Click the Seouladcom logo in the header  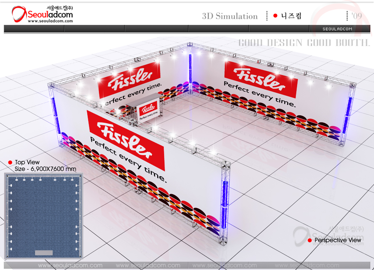(42, 14)
